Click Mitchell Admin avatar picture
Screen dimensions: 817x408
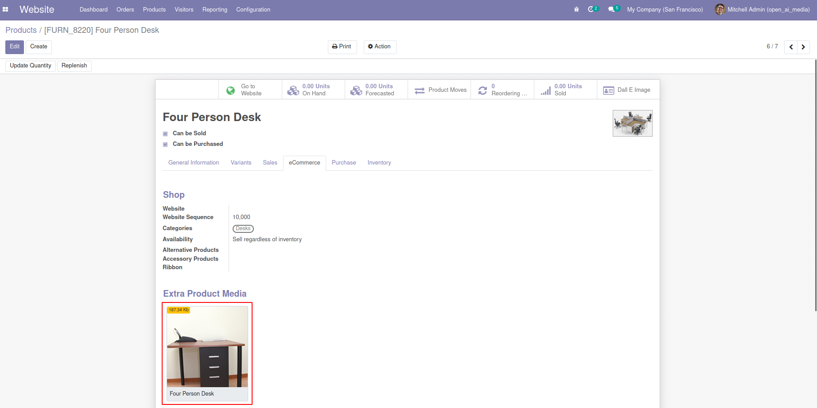point(720,9)
